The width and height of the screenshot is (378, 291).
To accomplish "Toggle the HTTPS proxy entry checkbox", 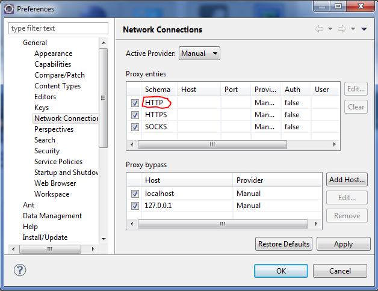I will click(135, 115).
